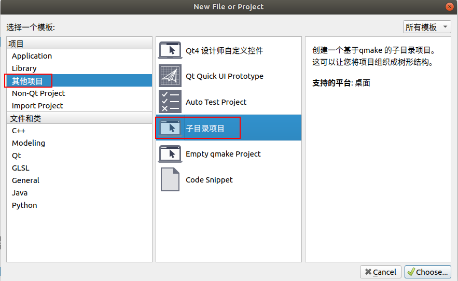458x281 pixels.
Task: Select the Java file category
Action: 79,193
